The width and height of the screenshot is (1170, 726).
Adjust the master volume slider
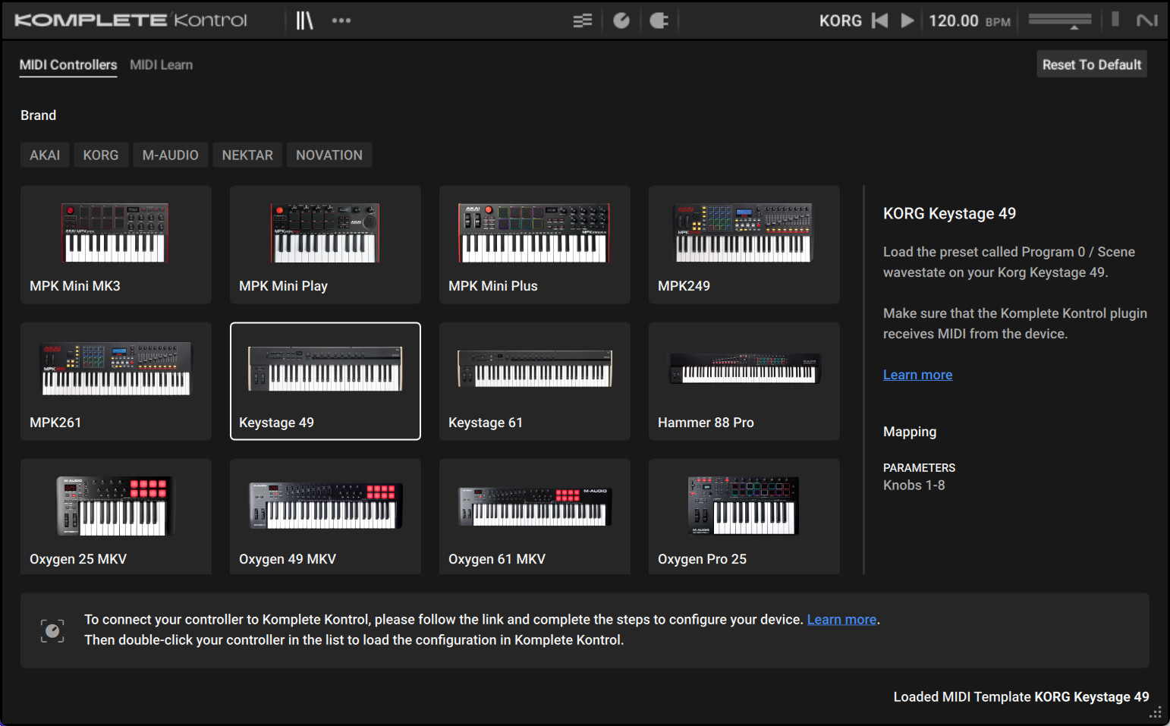pyautogui.click(x=1060, y=20)
